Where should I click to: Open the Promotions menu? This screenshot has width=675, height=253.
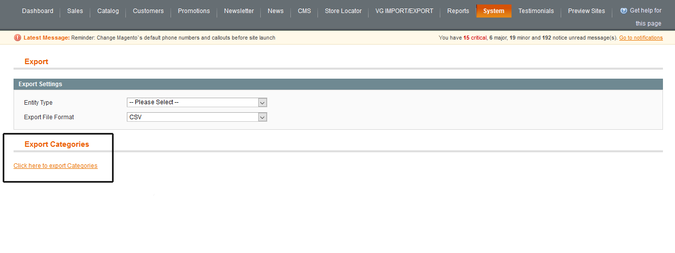point(194,11)
